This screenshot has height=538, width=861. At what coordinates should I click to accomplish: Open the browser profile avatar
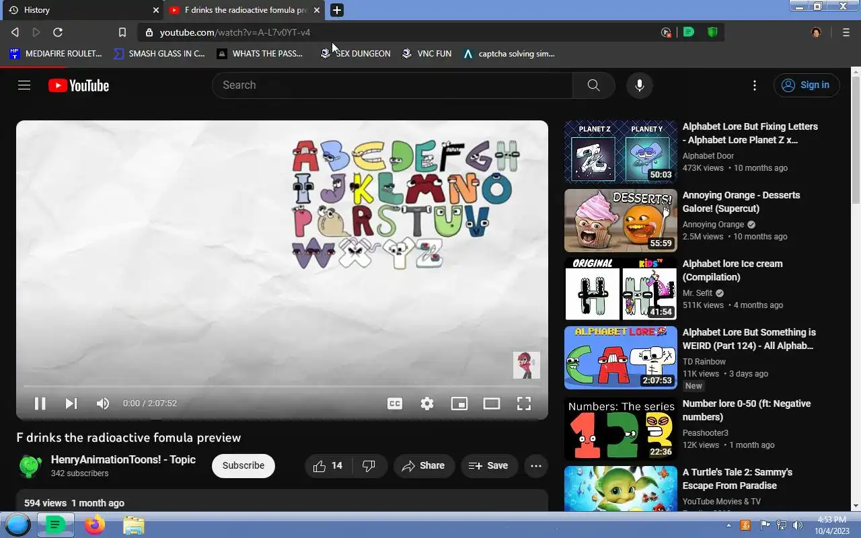816,32
